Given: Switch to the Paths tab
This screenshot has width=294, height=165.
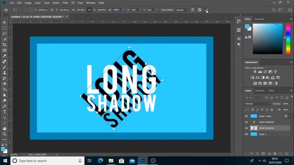Looking at the screenshot, I should [271, 91].
